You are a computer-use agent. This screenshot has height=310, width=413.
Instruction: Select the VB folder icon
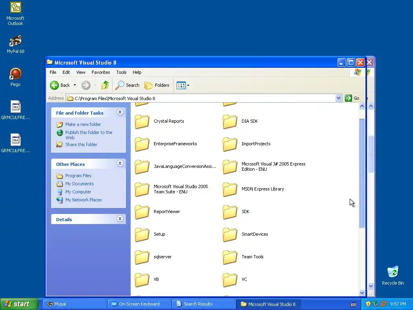142,280
